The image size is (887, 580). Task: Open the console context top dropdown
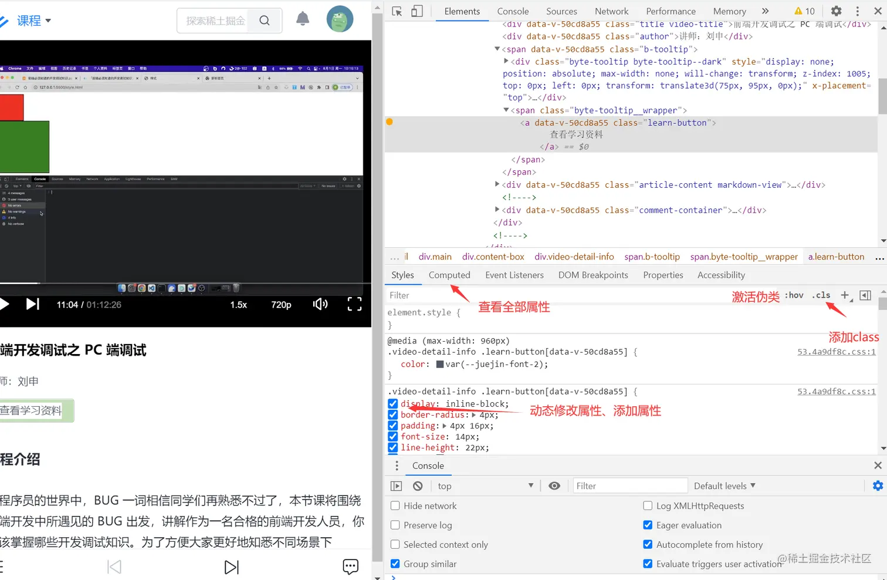click(x=485, y=486)
